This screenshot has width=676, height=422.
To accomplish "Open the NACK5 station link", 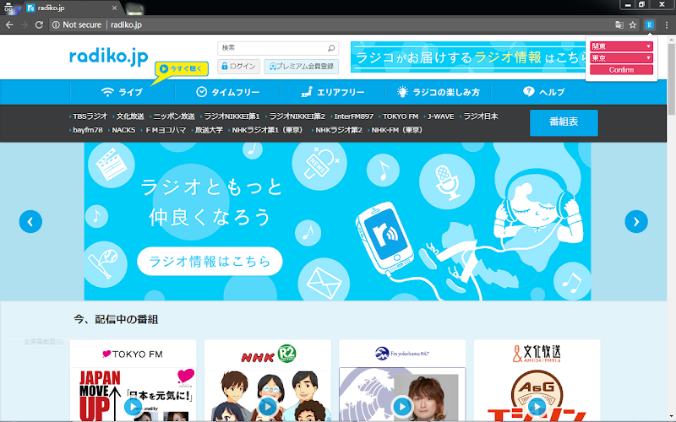I will [x=123, y=130].
